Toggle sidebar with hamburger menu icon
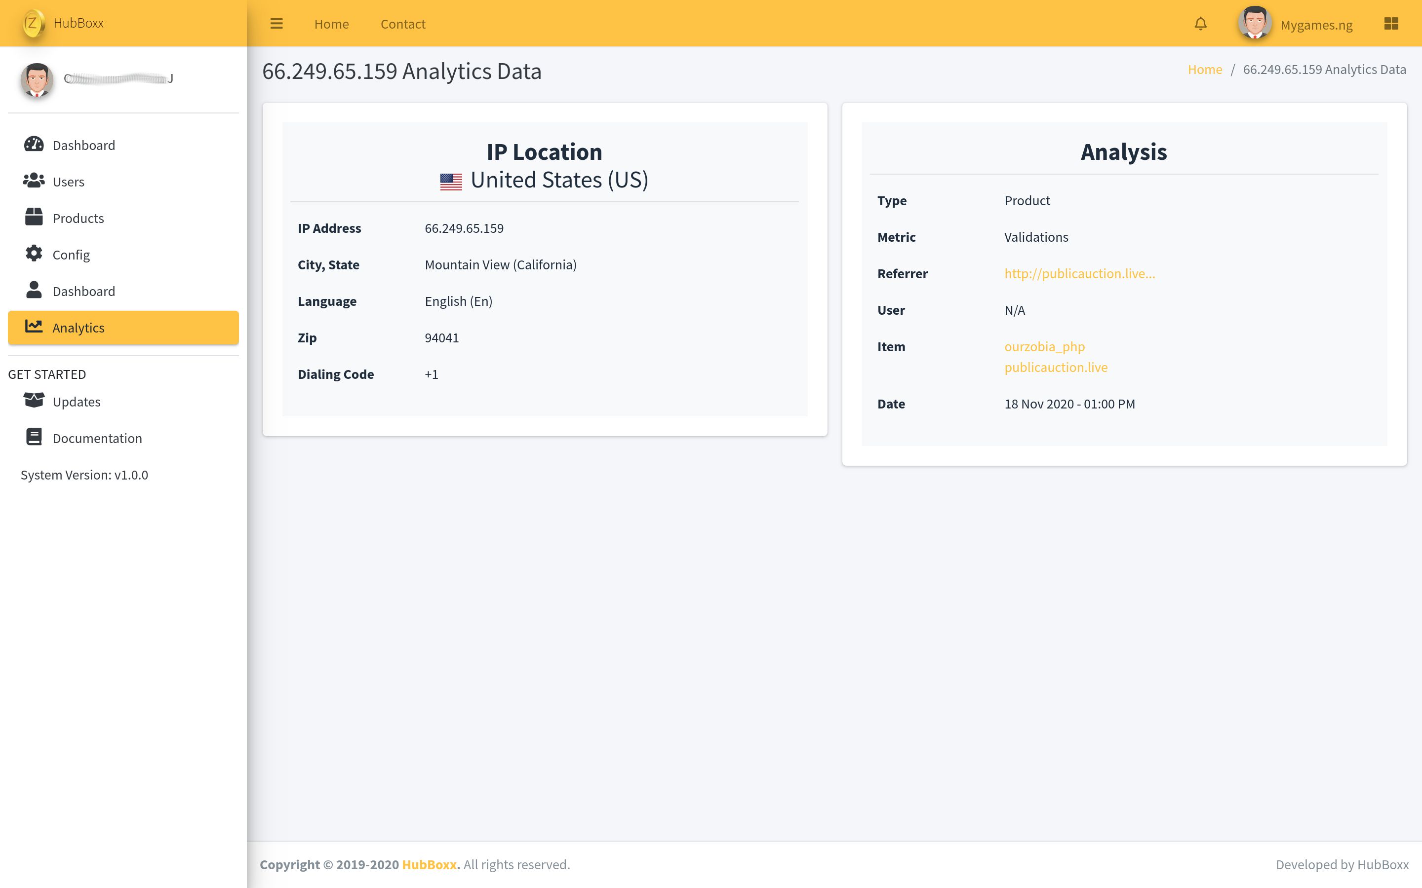 coord(276,24)
